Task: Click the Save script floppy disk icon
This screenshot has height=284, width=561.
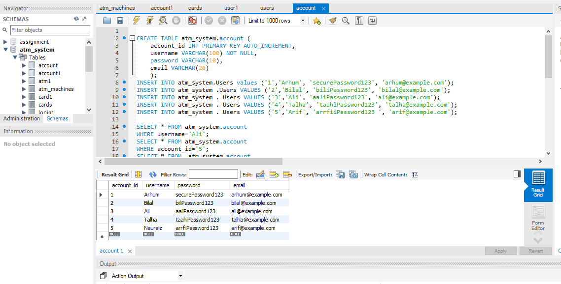Action: pos(120,21)
